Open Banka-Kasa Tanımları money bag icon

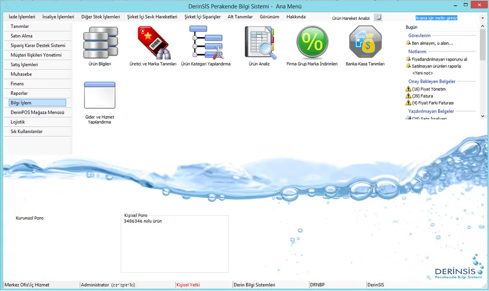(x=365, y=42)
